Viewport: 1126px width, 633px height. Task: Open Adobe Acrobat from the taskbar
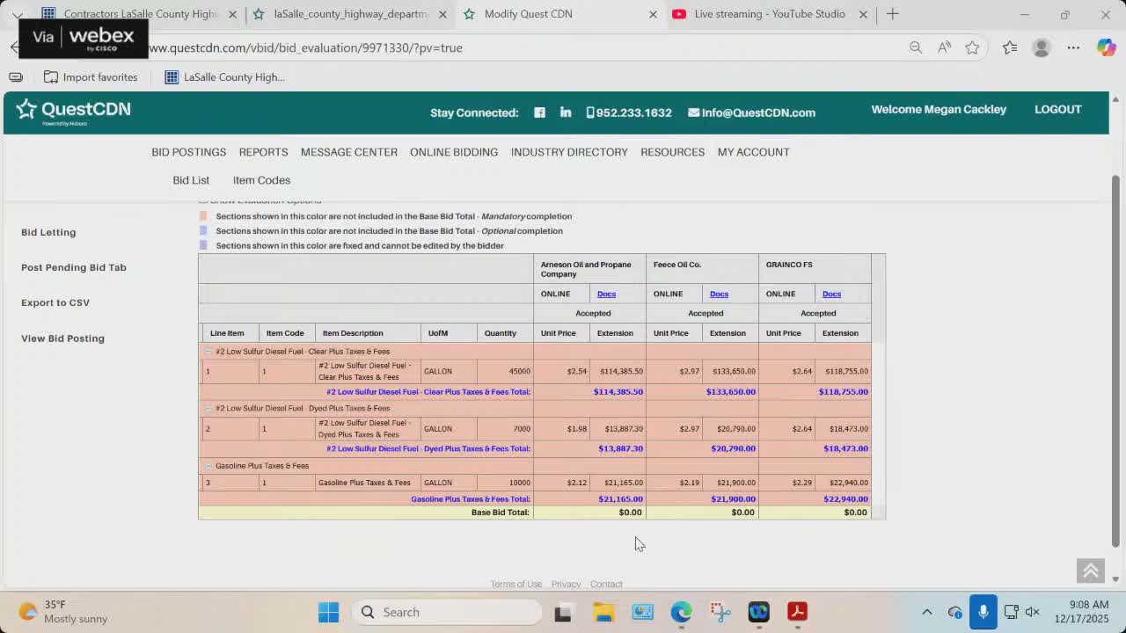point(797,612)
